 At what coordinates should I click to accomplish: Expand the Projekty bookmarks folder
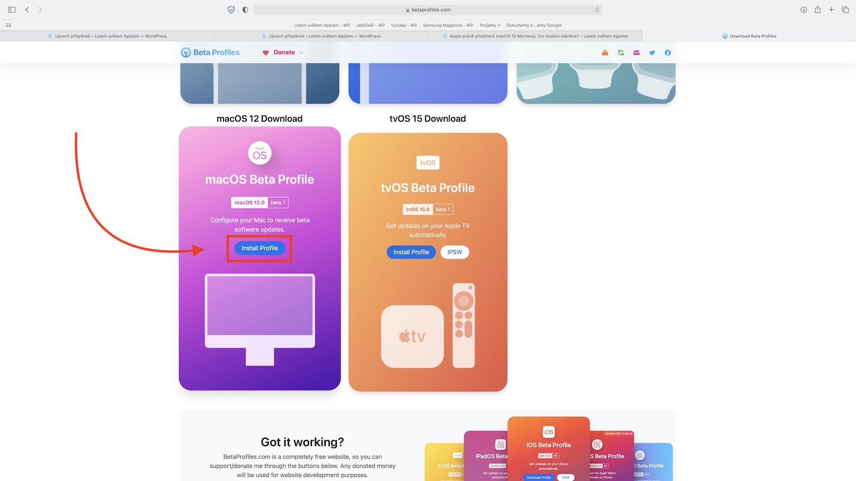tap(490, 25)
